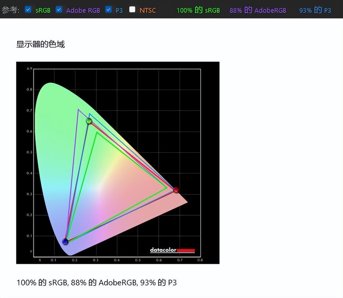343x298 pixels.
Task: Click the blue primary marker on gamut chart
Action: pos(65,241)
